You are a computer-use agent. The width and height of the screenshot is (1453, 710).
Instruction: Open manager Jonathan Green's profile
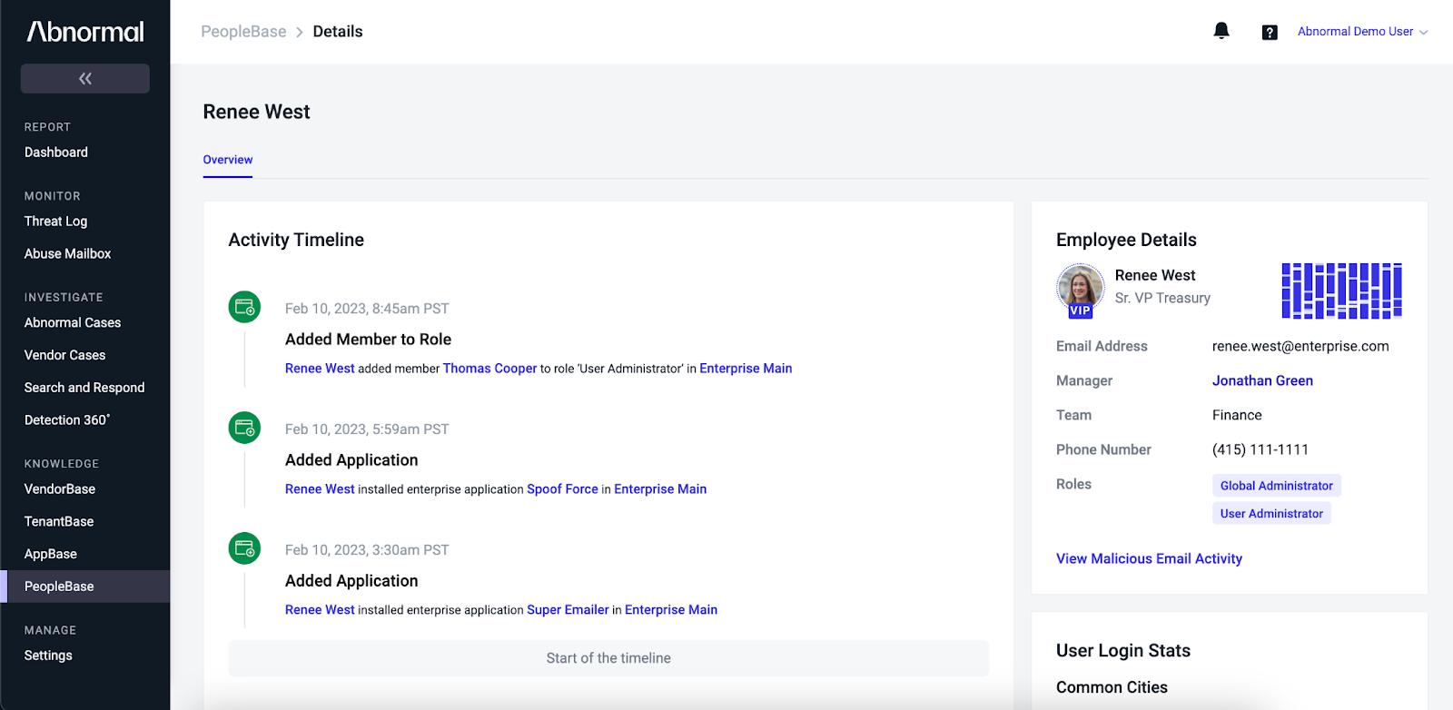[1262, 381]
